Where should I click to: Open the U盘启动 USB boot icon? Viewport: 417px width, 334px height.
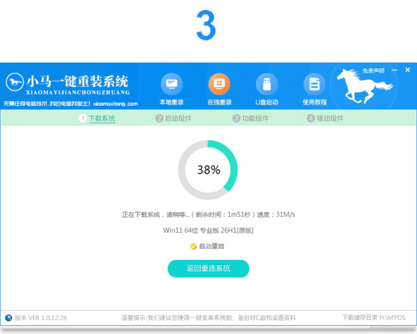pyautogui.click(x=267, y=84)
